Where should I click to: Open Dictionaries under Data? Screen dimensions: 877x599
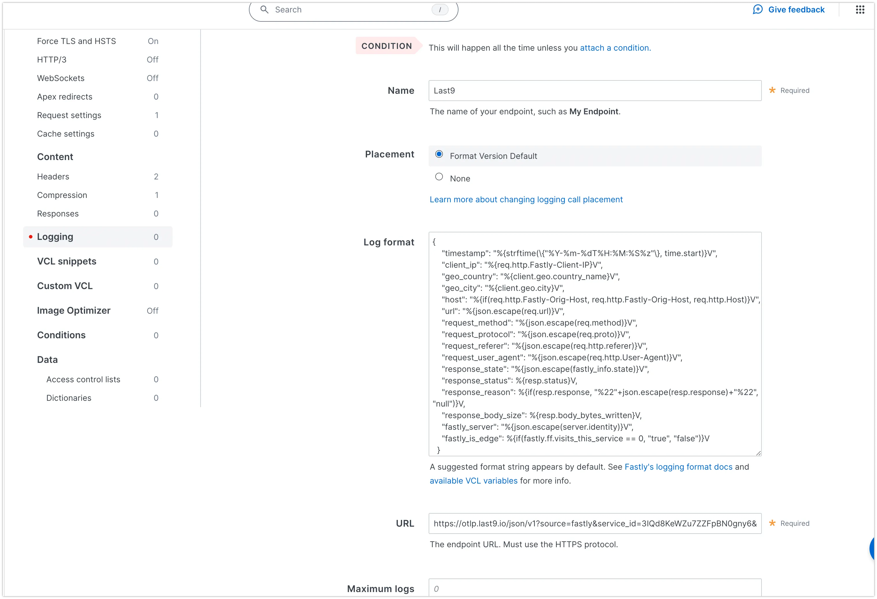[69, 398]
